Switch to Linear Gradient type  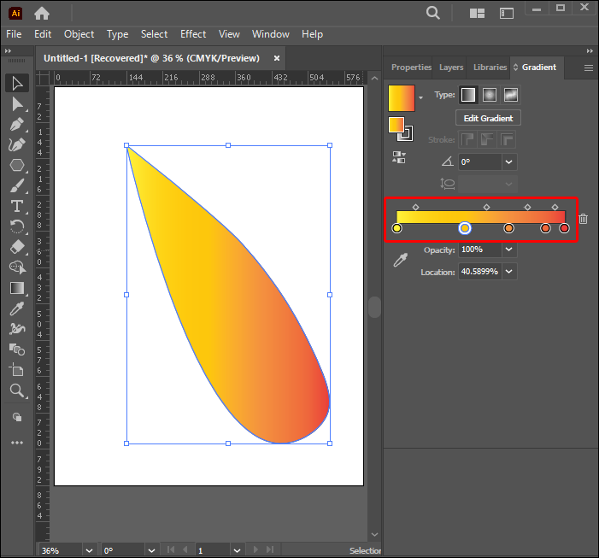468,95
